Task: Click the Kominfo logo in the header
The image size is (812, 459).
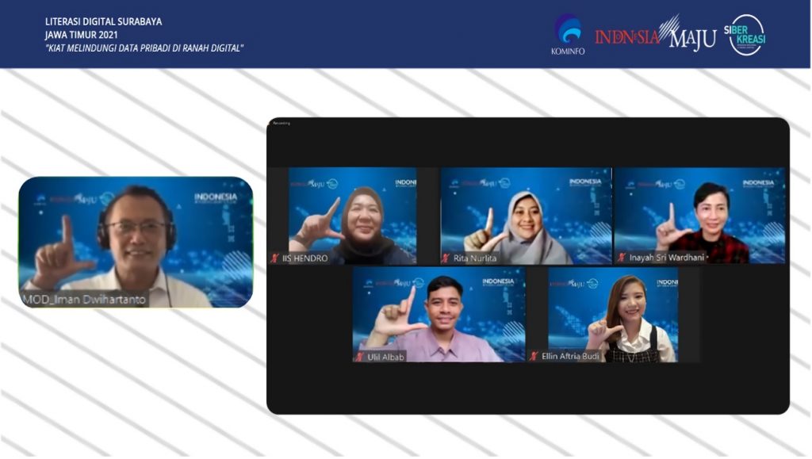Action: pyautogui.click(x=568, y=34)
